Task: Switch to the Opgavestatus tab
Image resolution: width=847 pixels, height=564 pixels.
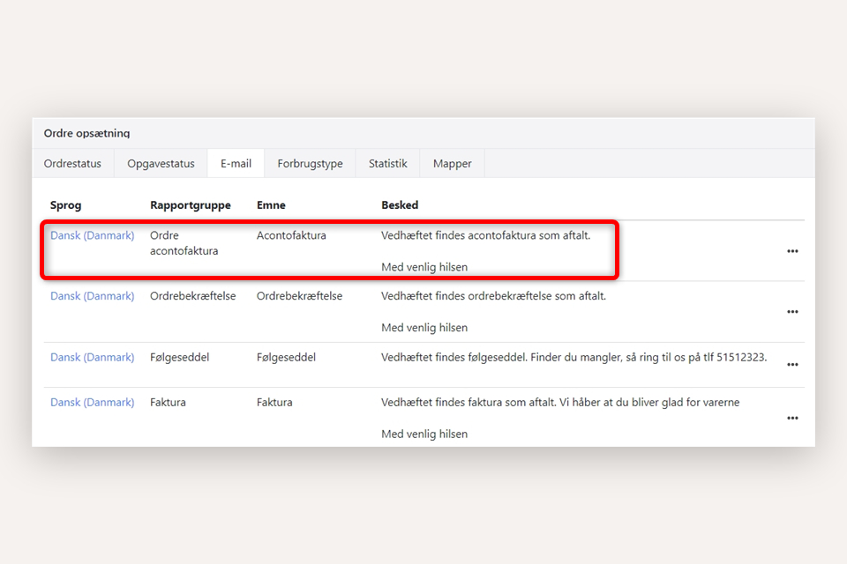Action: (x=161, y=163)
